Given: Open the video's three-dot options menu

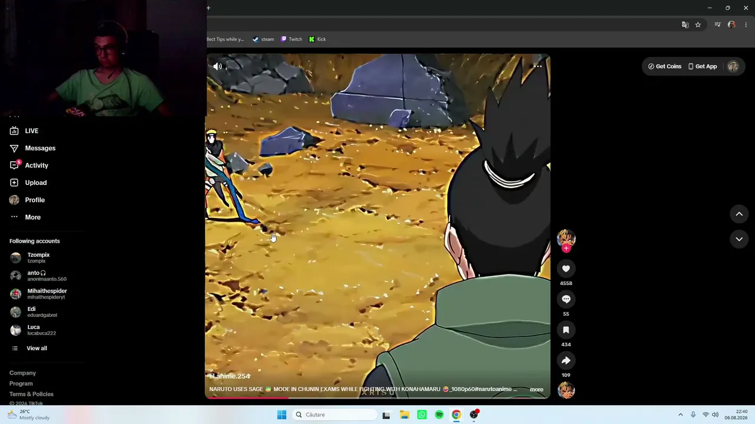Looking at the screenshot, I should tap(538, 66).
